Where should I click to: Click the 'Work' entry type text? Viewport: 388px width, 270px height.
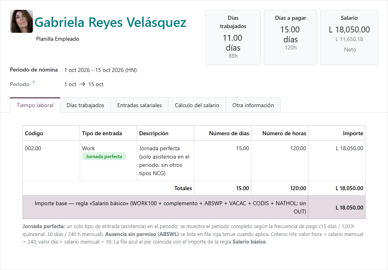88,148
